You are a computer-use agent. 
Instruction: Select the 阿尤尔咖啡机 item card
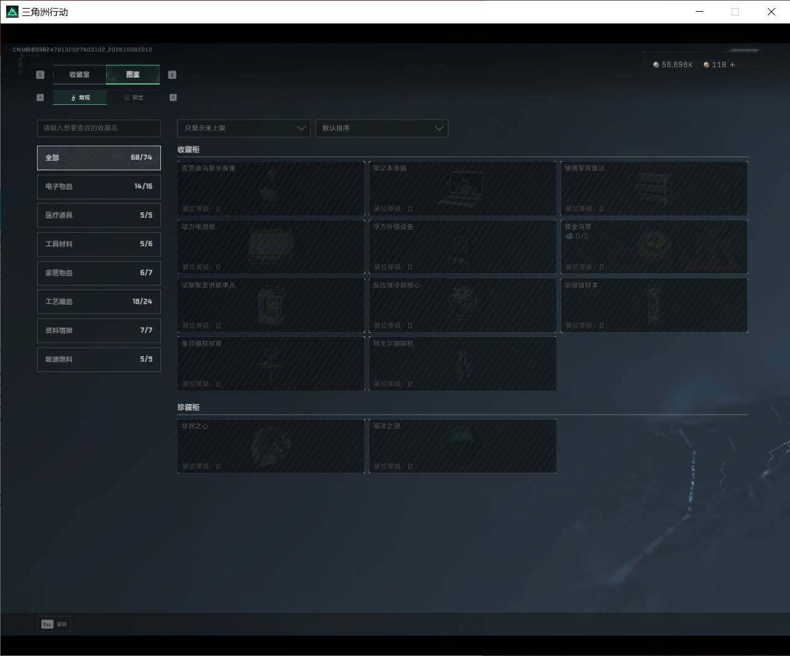pyautogui.click(x=463, y=363)
